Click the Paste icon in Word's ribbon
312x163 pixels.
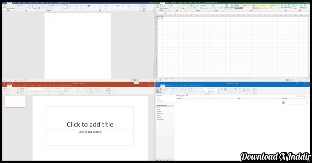pos(5,6)
